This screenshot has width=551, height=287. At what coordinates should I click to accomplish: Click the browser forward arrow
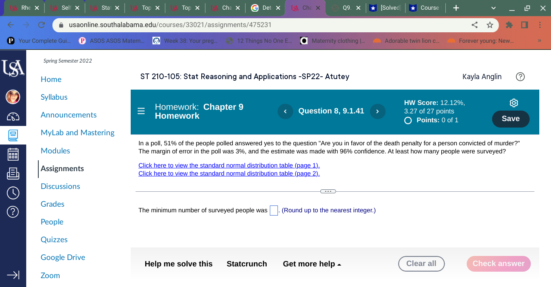(26, 25)
